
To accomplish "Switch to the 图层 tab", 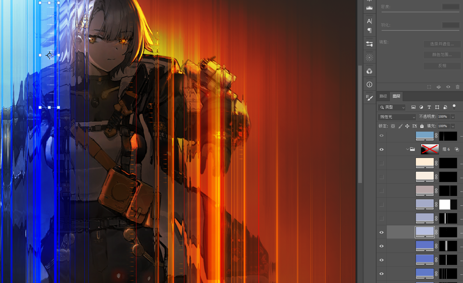I will 396,96.
